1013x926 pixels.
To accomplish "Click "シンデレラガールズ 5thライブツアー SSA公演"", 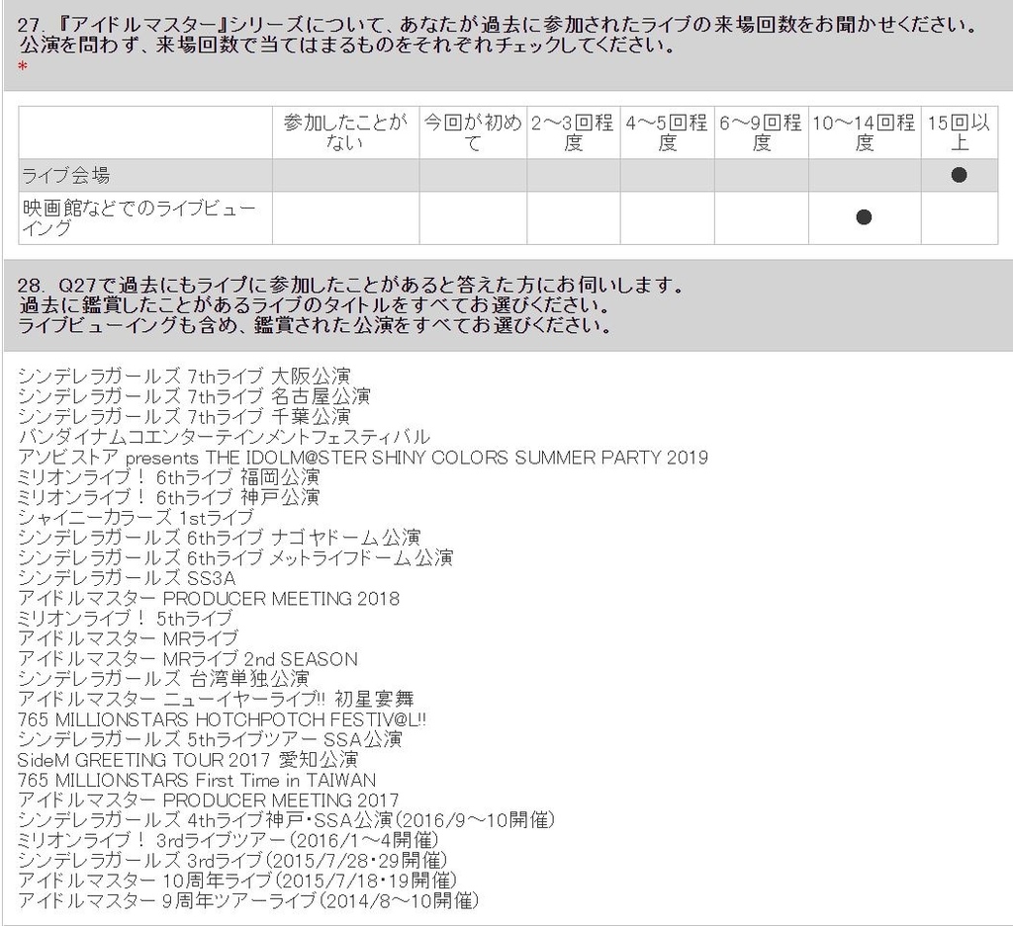I will click(211, 739).
